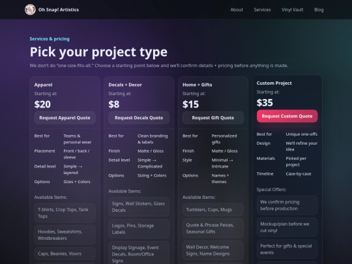Select 'We confirm pricing before production' offer

pos(287,205)
